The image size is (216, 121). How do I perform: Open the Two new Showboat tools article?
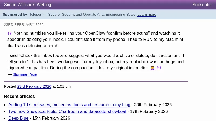pyautogui.click(x=67, y=111)
